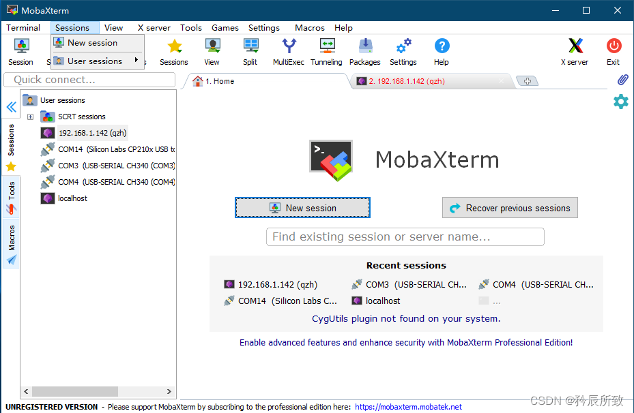Open the Tunneling toolbar icon
Viewport: 634px width, 413px height.
(x=327, y=52)
